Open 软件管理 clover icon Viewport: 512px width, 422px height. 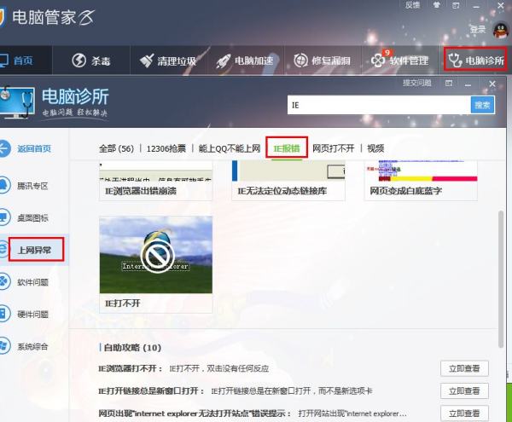tap(378, 61)
